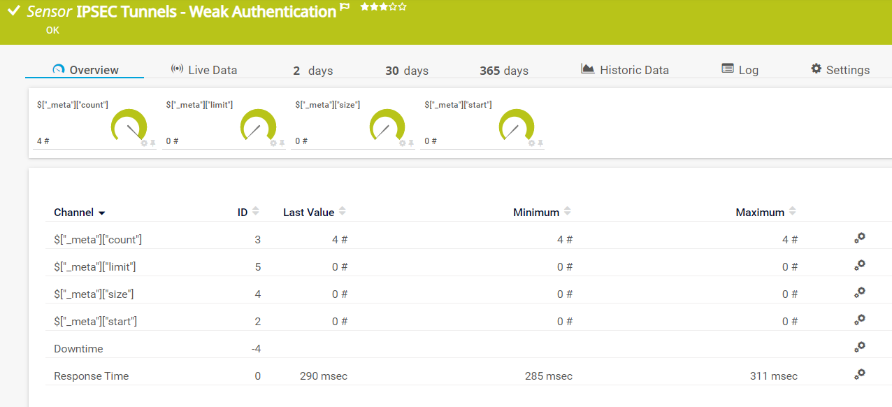Viewport: 892px width, 407px height.
Task: Toggle the pin on the size gauge
Action: [x=411, y=143]
